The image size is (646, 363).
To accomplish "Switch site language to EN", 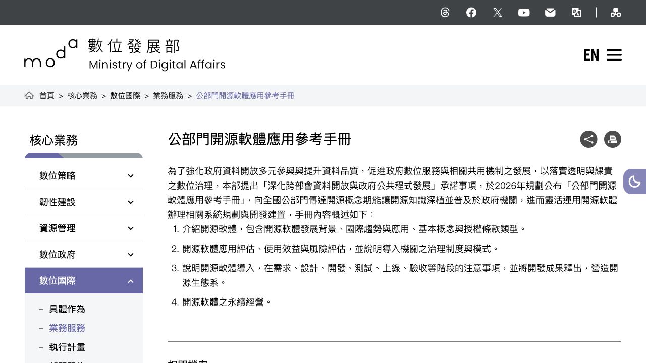I will [591, 55].
